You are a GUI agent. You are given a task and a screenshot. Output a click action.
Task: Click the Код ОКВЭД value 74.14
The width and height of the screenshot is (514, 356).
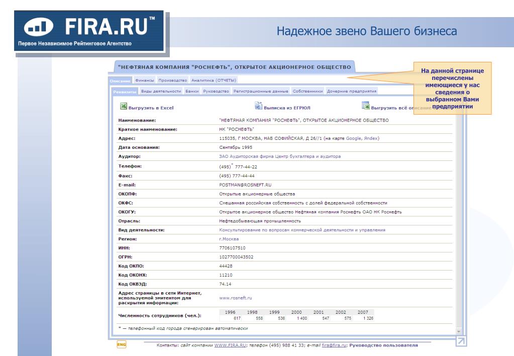click(x=225, y=284)
